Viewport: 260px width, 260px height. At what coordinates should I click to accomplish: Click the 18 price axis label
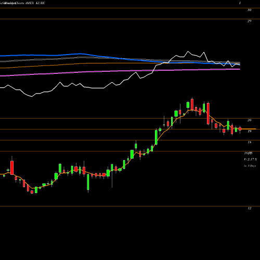[x=249, y=142]
